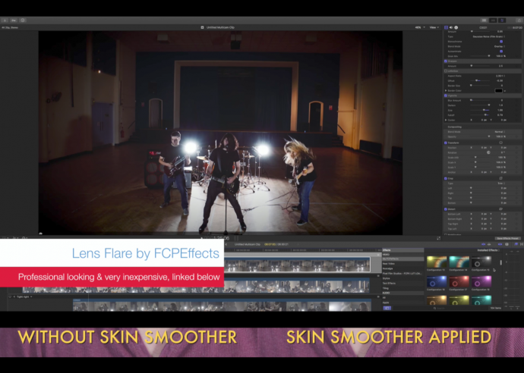Select the Neat Video category
Image resolution: width=524 pixels, height=373 pixels.
pyautogui.click(x=403, y=264)
